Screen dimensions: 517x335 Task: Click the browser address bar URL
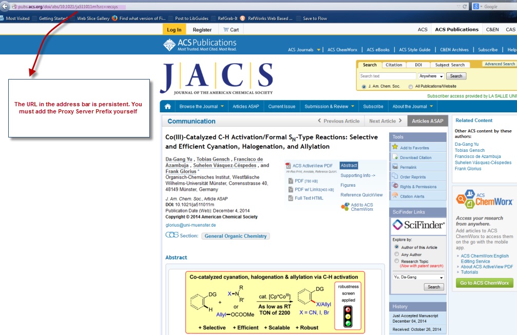(68, 7)
